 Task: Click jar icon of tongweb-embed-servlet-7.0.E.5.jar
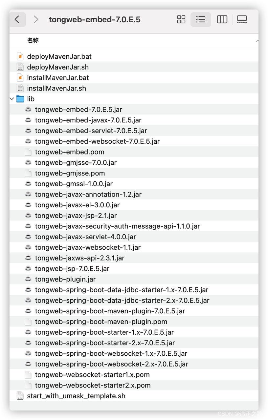tap(28, 131)
